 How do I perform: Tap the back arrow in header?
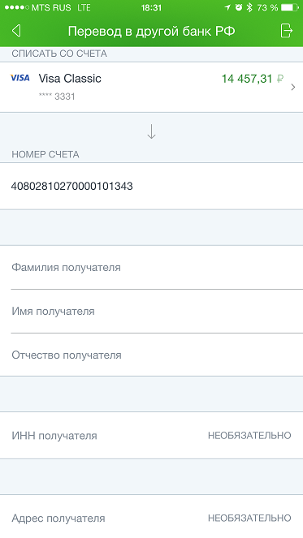(x=16, y=31)
